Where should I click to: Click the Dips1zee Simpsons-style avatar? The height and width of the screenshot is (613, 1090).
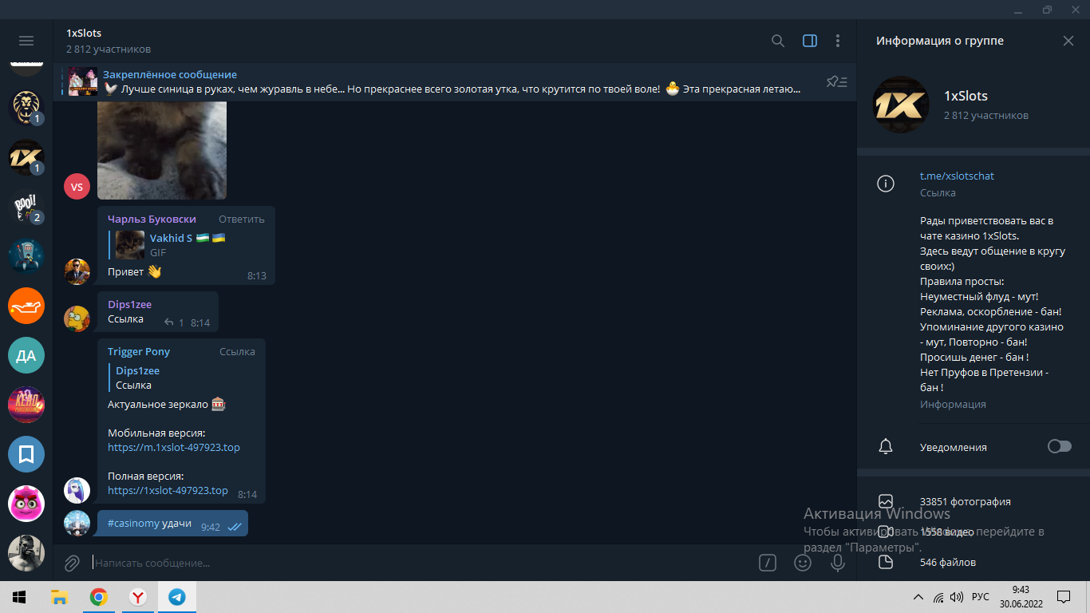pos(77,318)
